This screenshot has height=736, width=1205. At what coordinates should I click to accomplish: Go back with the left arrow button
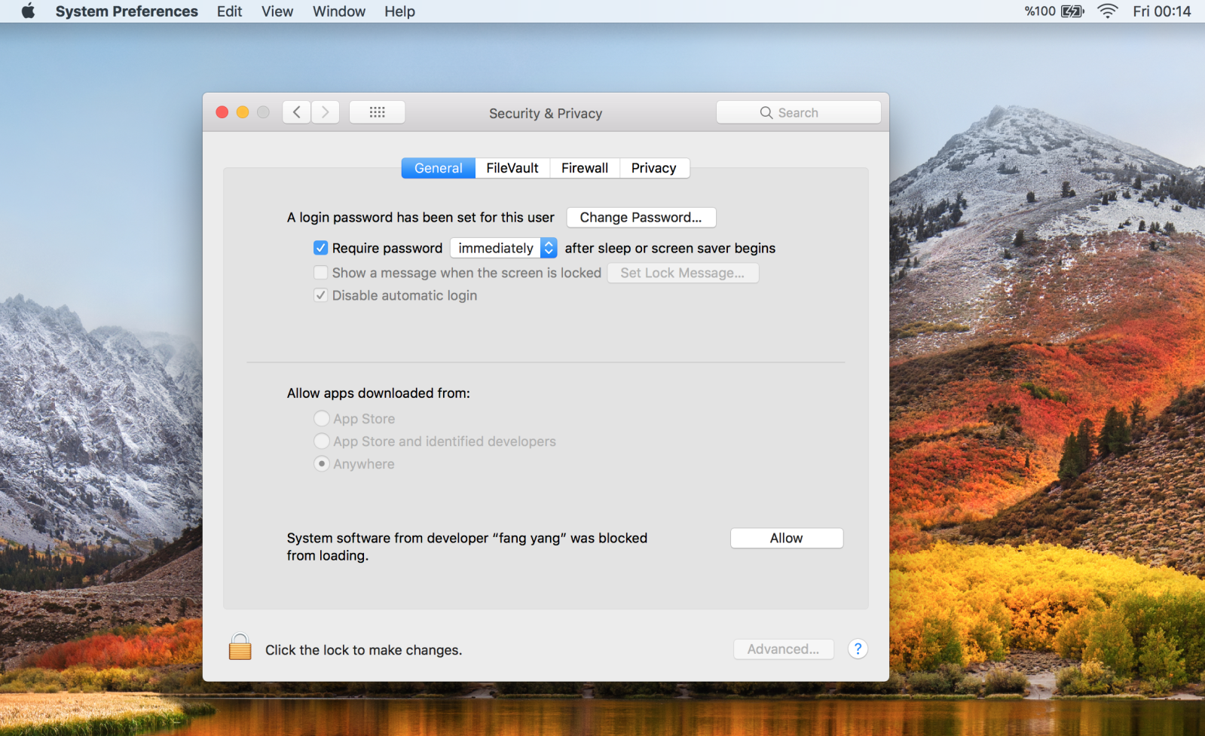tap(297, 112)
